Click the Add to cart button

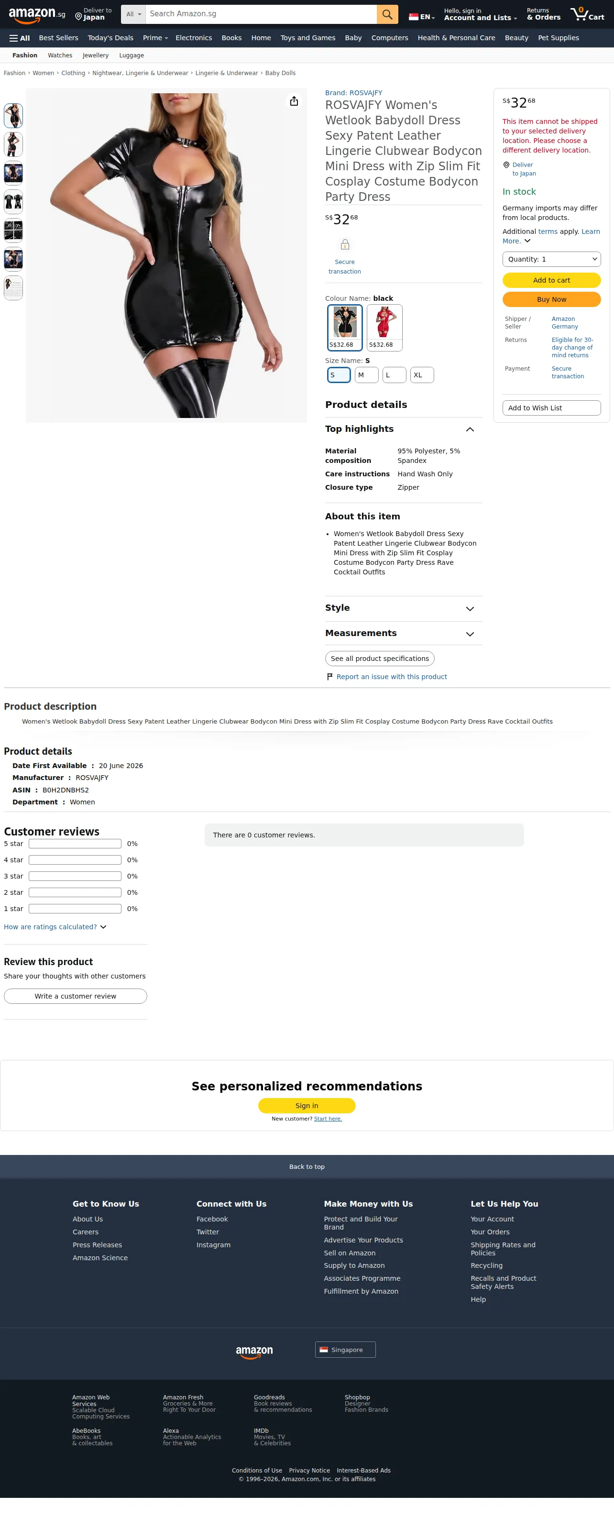[551, 280]
